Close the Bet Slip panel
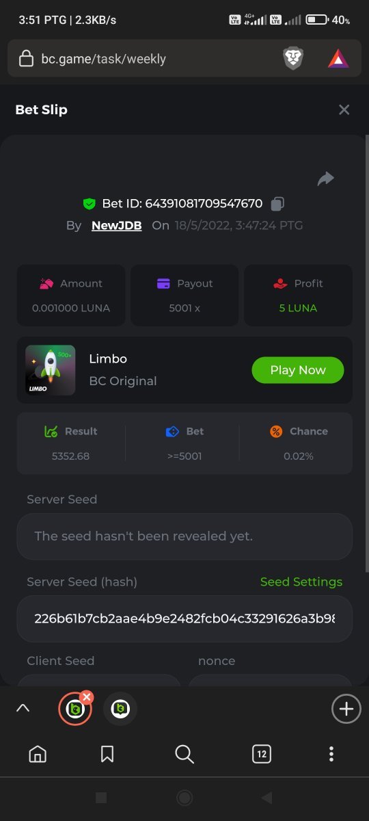This screenshot has height=821, width=369. (x=344, y=109)
